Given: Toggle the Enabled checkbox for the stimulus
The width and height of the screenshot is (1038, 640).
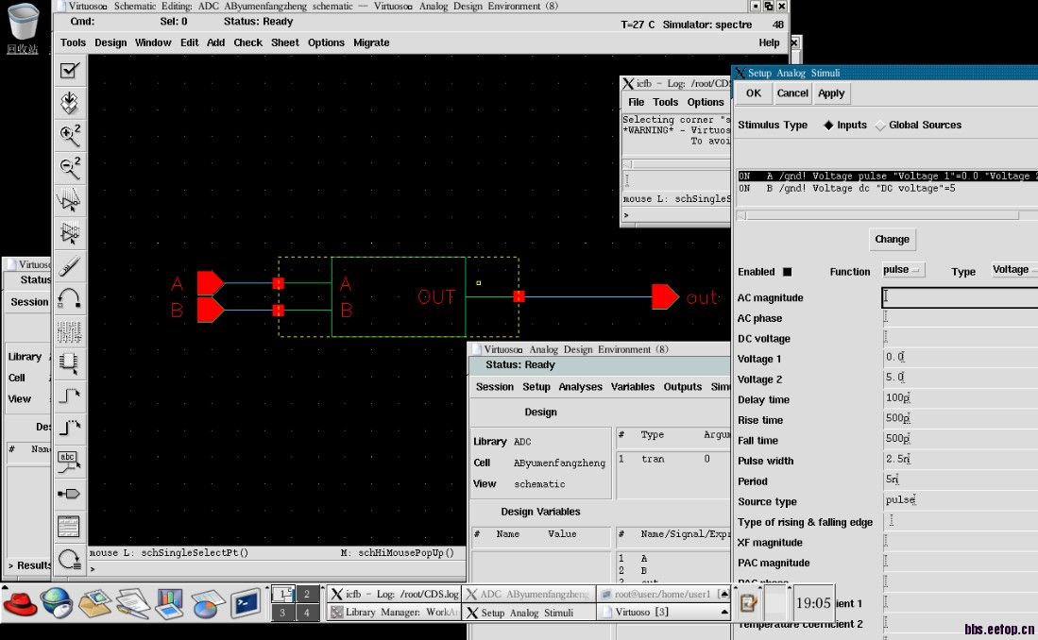Looking at the screenshot, I should [x=787, y=272].
